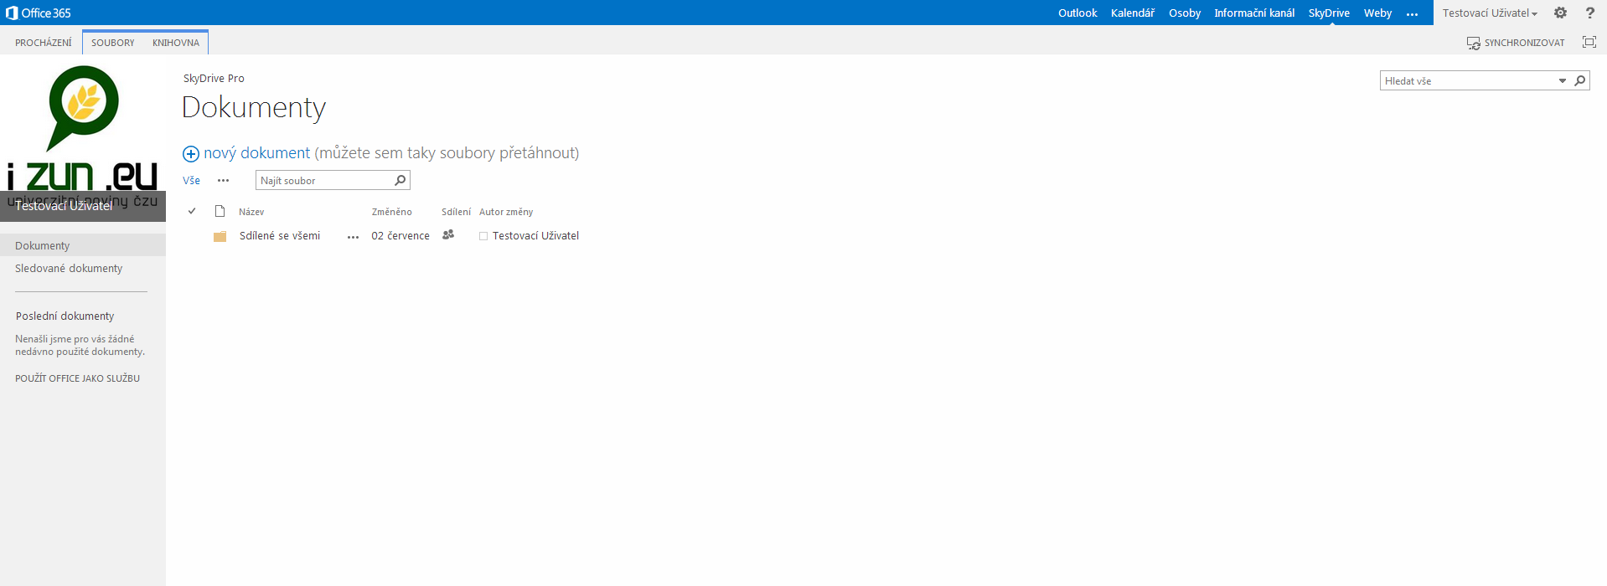1607x586 pixels.
Task: Toggle the select-all checkmark in header
Action: click(x=192, y=211)
